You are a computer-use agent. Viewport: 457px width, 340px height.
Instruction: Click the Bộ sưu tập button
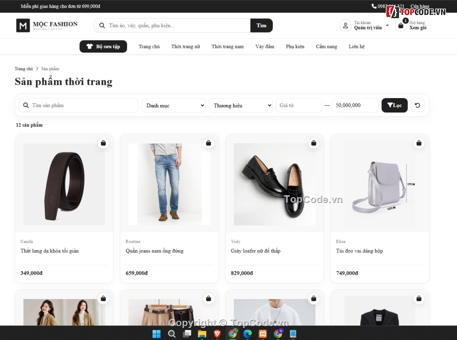click(103, 46)
